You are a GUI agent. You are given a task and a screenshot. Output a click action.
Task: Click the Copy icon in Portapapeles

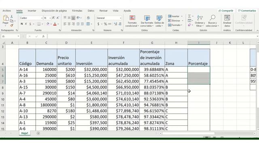tap(12, 21)
